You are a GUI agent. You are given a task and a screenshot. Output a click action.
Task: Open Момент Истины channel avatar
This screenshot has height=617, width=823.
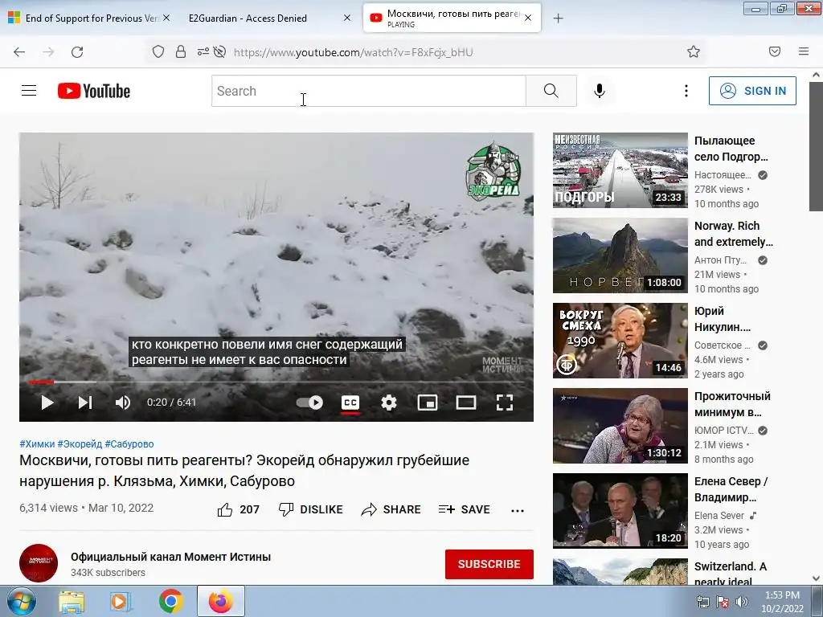(39, 563)
